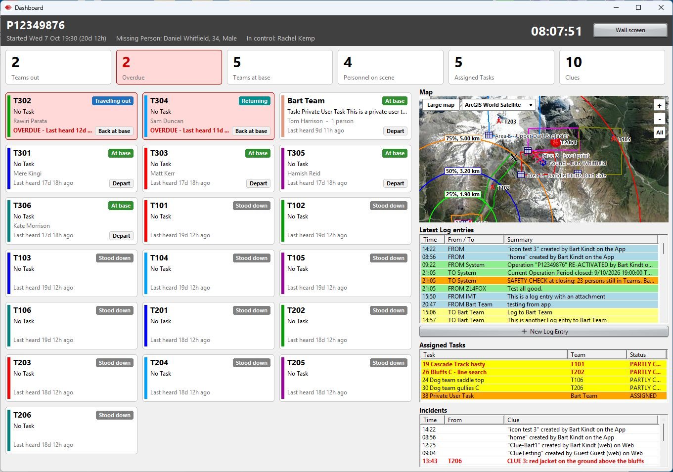Screen dimensions: 673x472
Task: Click Depart on team T305 card
Action: coord(395,183)
